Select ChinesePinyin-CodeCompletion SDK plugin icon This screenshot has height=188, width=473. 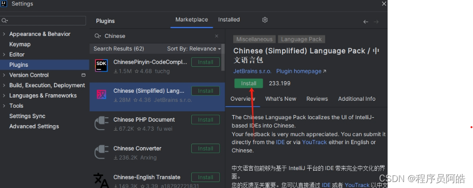[x=101, y=65]
